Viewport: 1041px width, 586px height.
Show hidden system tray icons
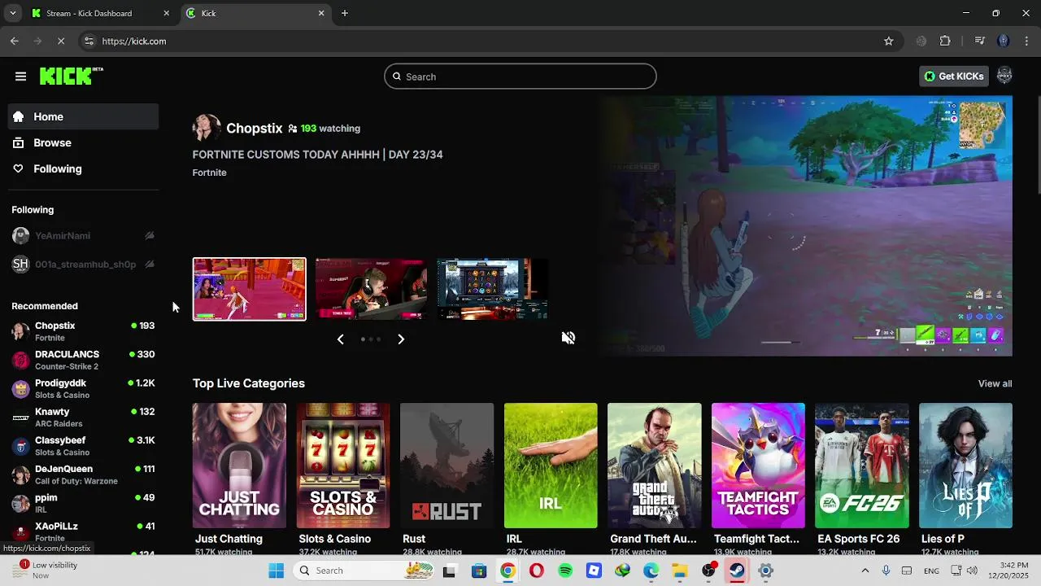(x=865, y=571)
